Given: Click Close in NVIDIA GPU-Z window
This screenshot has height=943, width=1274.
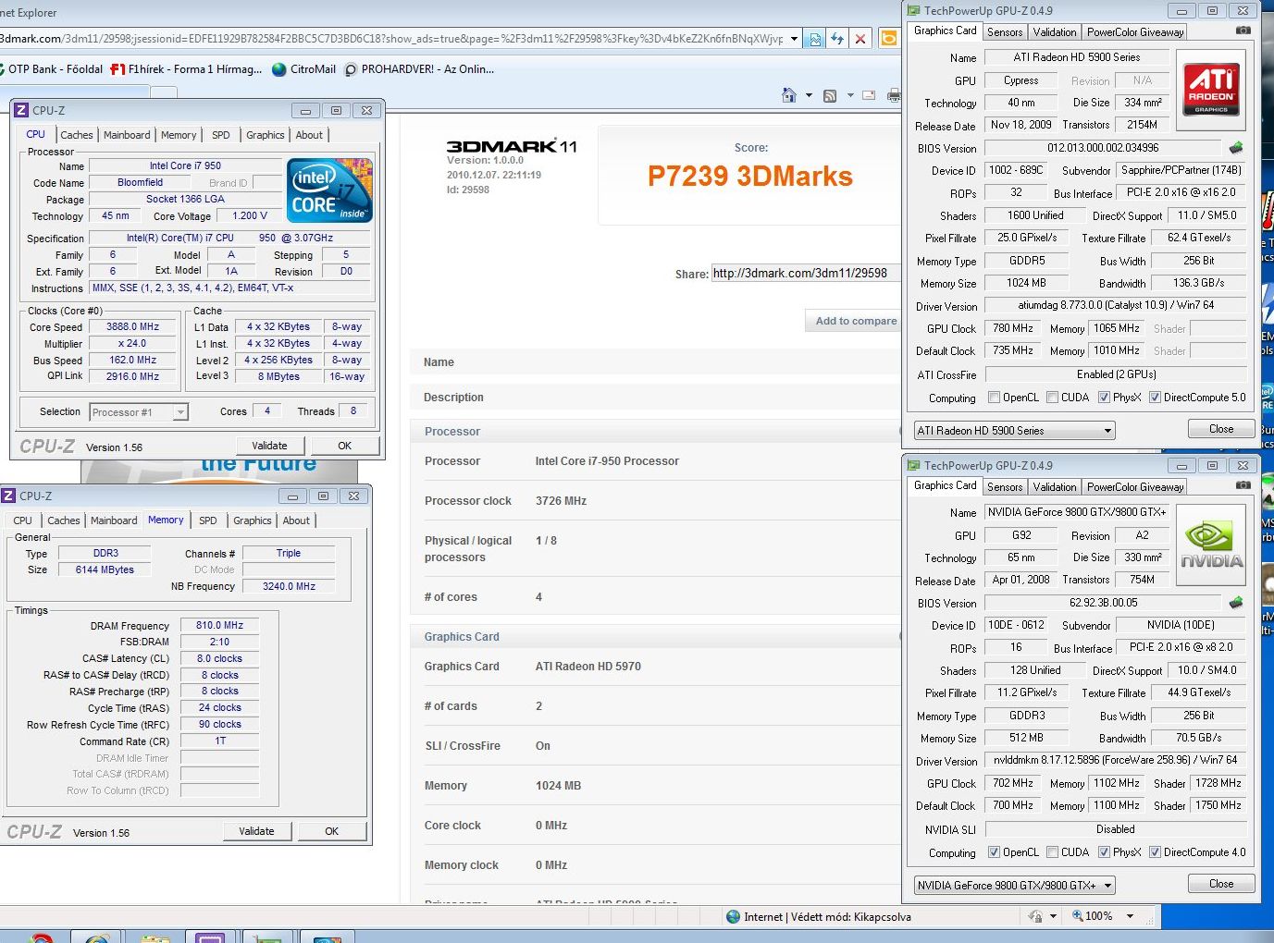Looking at the screenshot, I should tap(1221, 884).
